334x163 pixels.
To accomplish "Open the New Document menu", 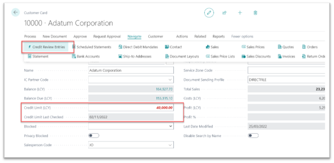I will (x=55, y=36).
